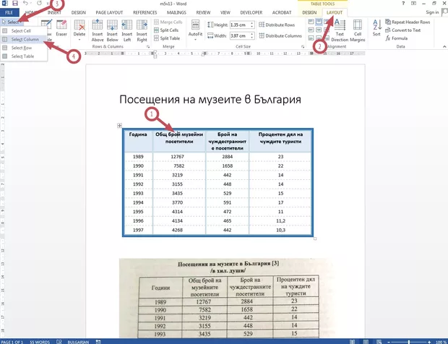Click the document title Посещения на музеите
Screen dimensions: 448x344
(210, 100)
